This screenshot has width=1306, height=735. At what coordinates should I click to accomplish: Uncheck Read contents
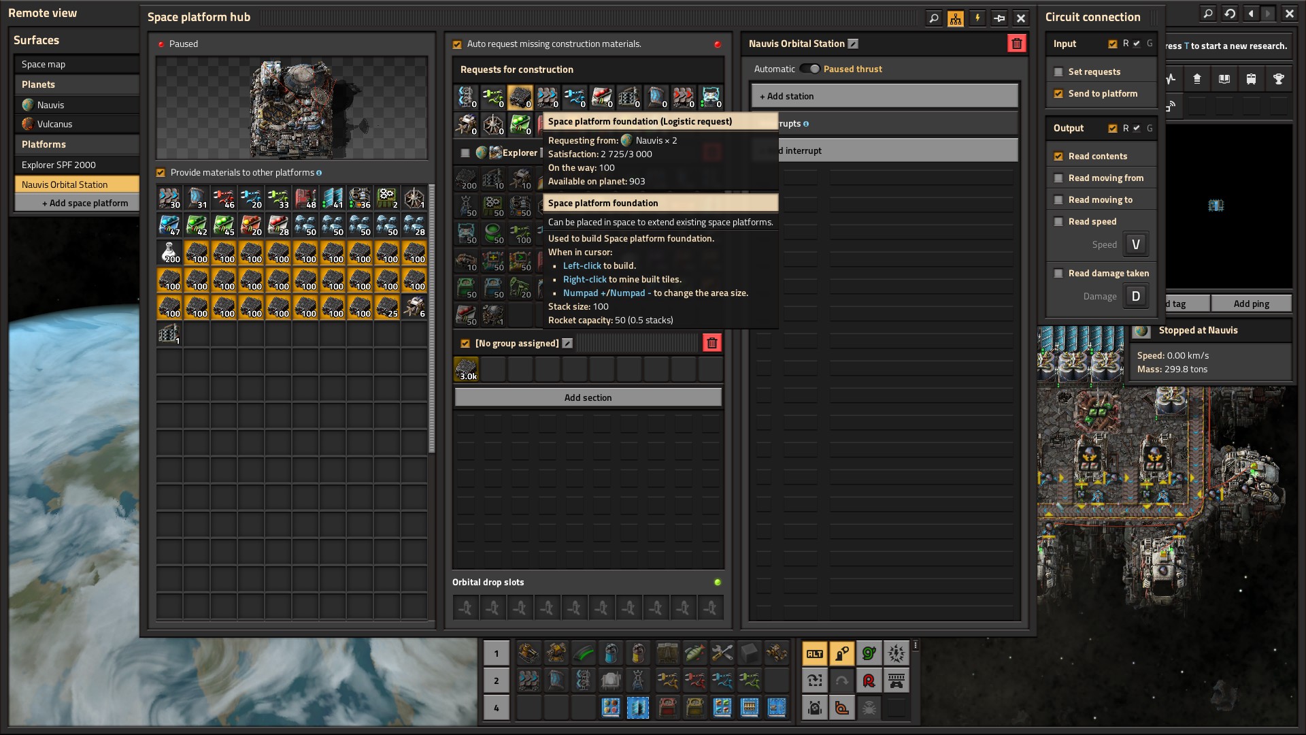(x=1058, y=157)
